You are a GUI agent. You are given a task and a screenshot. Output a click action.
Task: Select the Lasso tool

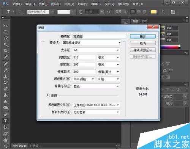click(5, 38)
